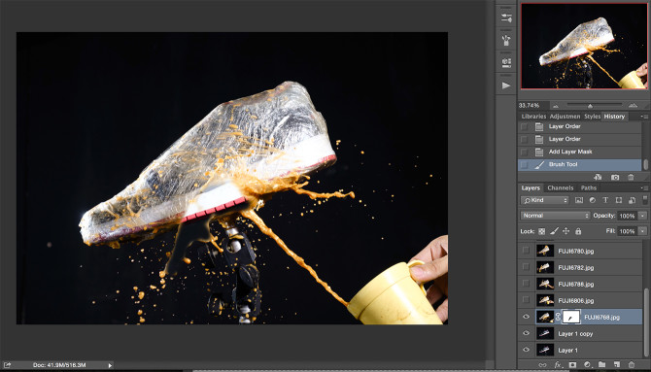The height and width of the screenshot is (372, 651).
Task: Click the zoom out mountains icon in Navigator
Action: coord(556,106)
